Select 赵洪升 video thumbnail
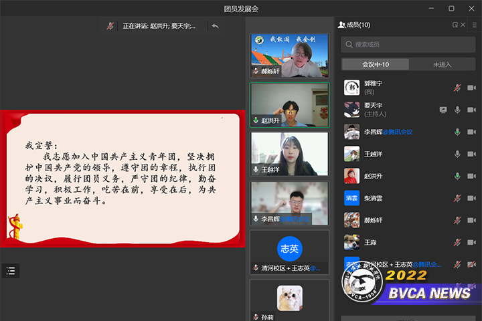 289,104
